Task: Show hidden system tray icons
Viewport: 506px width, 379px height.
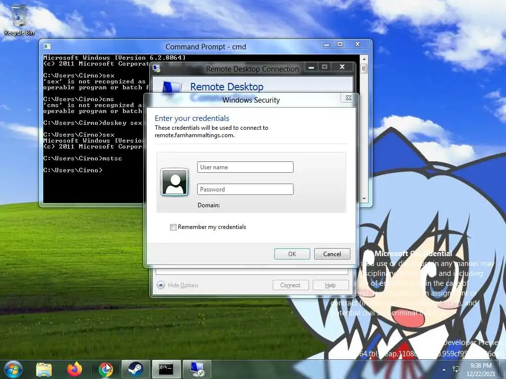Action: pos(444,370)
